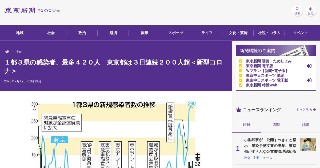Open the 経済 navigation menu

pos(113,33)
